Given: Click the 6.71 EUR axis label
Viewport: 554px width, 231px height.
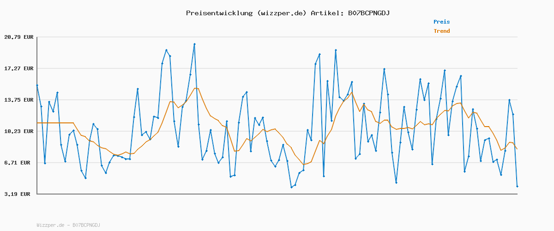Looking at the screenshot, I should [x=19, y=163].
